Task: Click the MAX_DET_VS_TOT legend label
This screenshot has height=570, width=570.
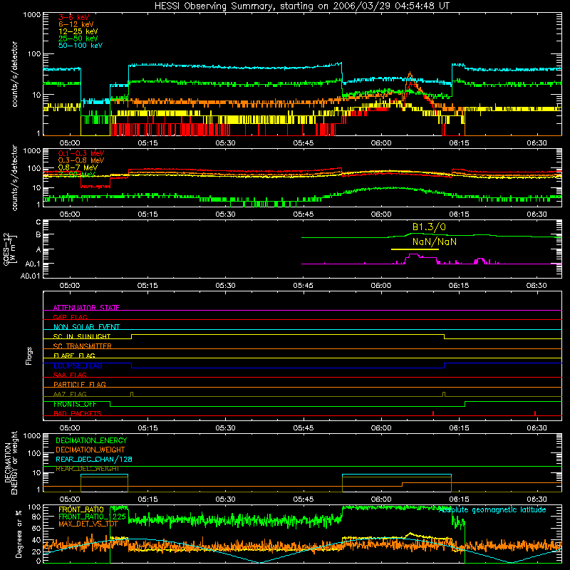Action: pos(88,524)
